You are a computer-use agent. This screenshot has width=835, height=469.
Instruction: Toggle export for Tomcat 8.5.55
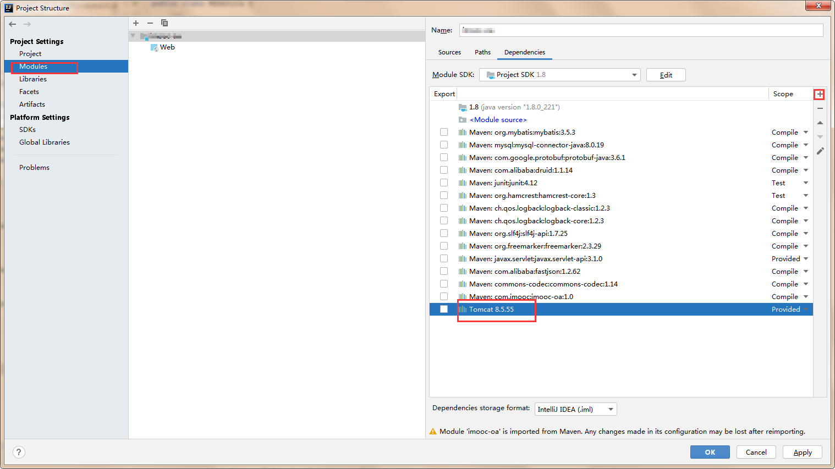click(x=444, y=310)
